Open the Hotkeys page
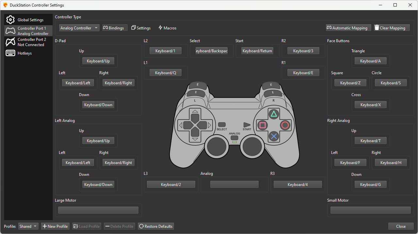Screen dimensions: 418x234 coord(28,53)
